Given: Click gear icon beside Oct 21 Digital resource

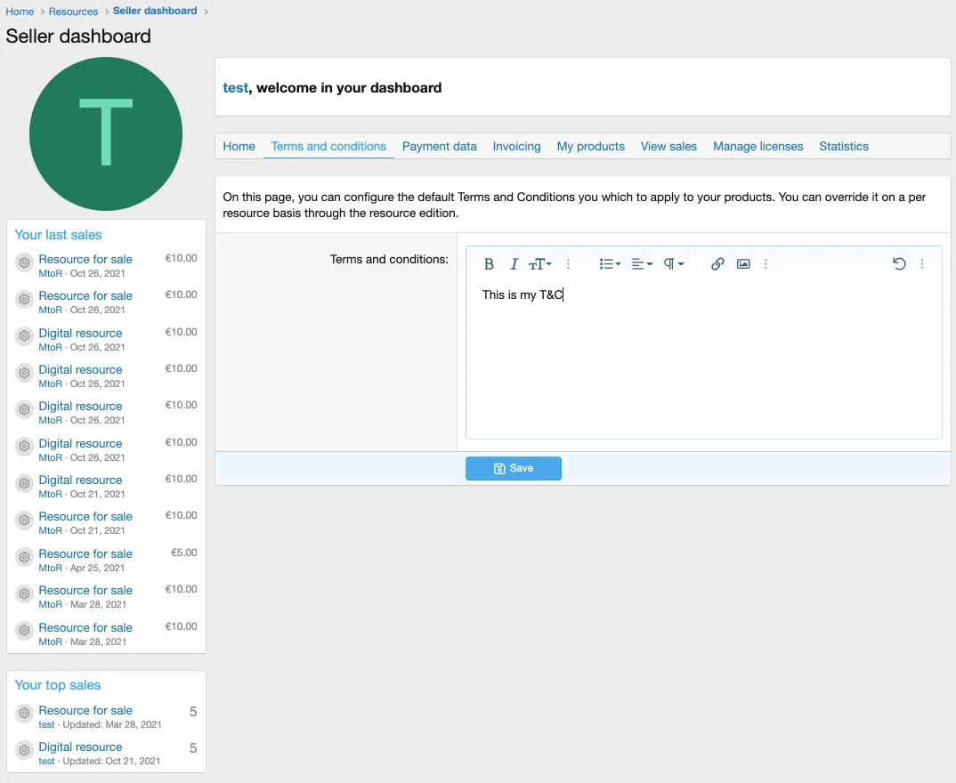Looking at the screenshot, I should (24, 483).
